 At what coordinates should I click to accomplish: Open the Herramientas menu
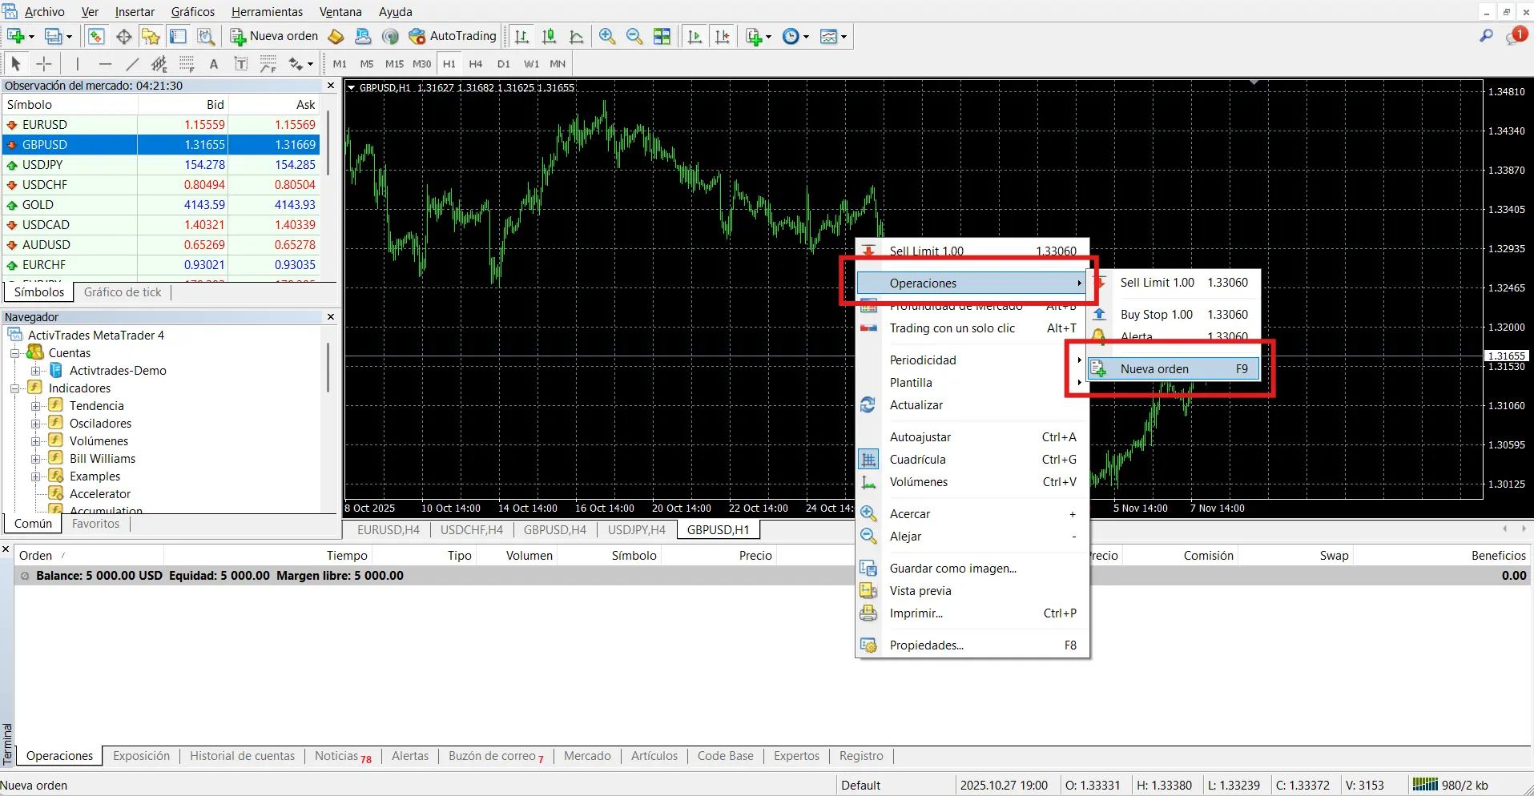pyautogui.click(x=266, y=11)
